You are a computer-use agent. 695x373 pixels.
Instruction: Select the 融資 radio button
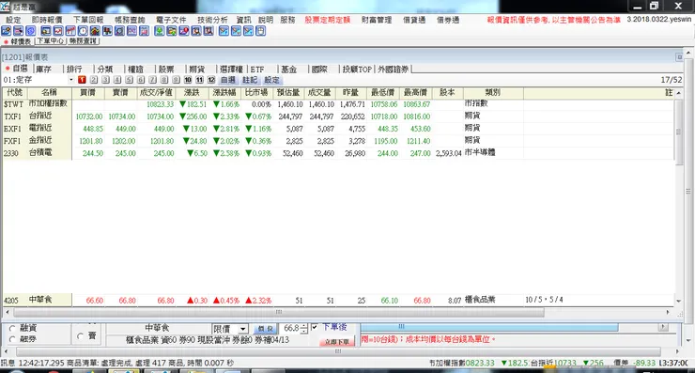pyautogui.click(x=12, y=328)
